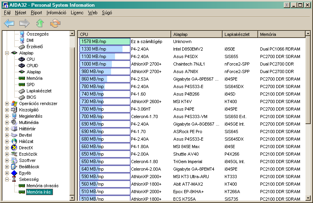Click the Multimédia speaker icon

14,122
